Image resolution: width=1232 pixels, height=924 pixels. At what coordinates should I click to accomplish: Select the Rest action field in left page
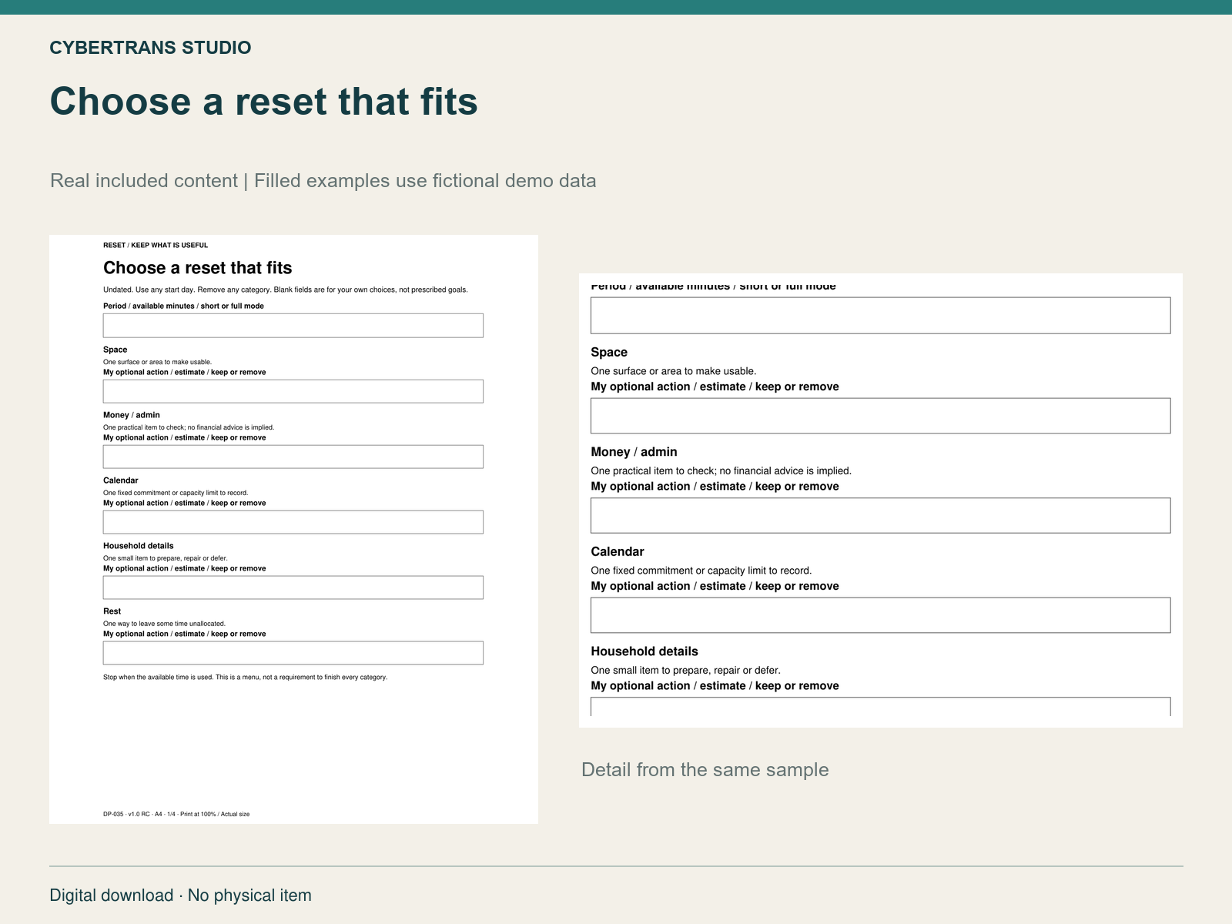(x=293, y=653)
